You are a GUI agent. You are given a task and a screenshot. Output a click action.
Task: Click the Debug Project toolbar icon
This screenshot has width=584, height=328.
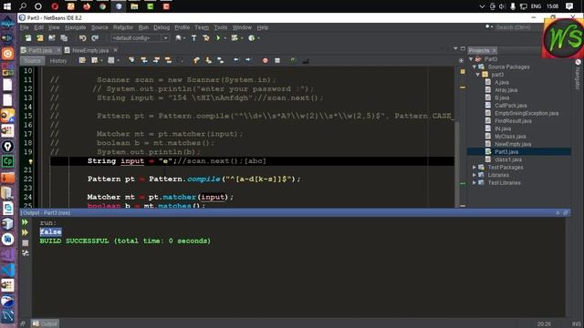(235, 38)
